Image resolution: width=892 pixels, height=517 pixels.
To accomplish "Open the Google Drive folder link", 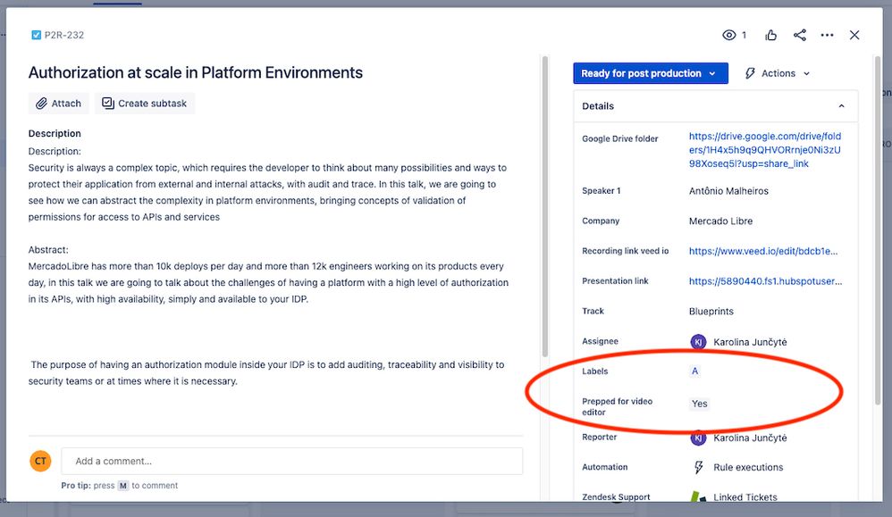I will click(x=764, y=150).
